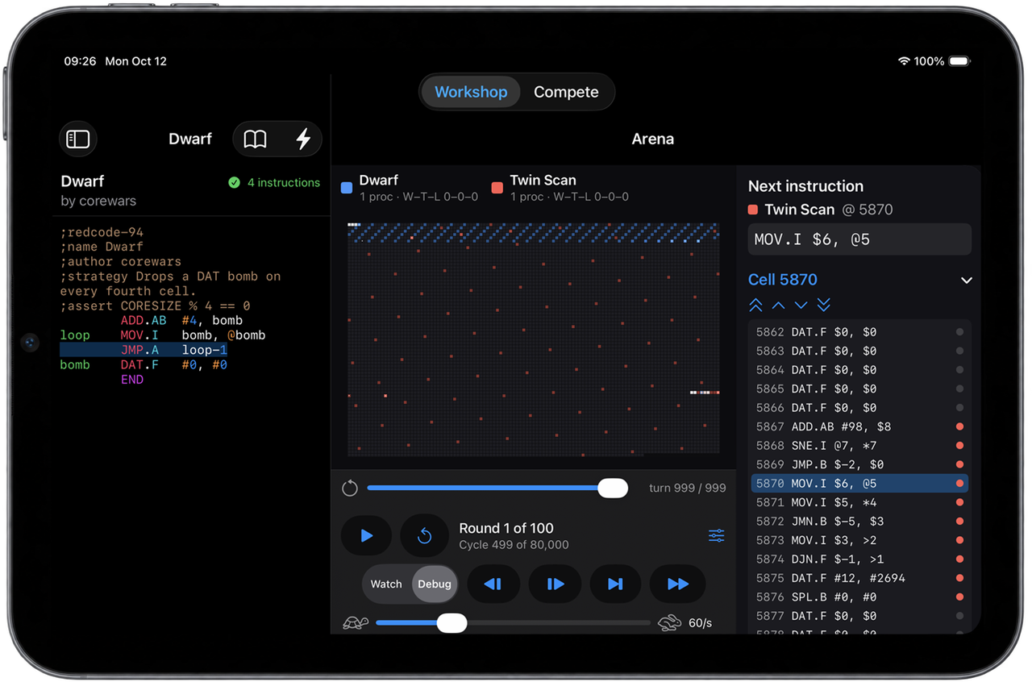Select the Dwarf warrior in Arena legend
The width and height of the screenshot is (1032, 682).
coord(410,188)
